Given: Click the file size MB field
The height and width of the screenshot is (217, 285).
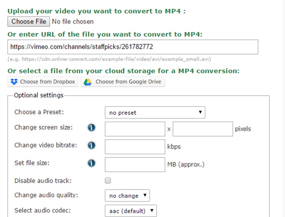Looking at the screenshot, I should (x=135, y=165).
